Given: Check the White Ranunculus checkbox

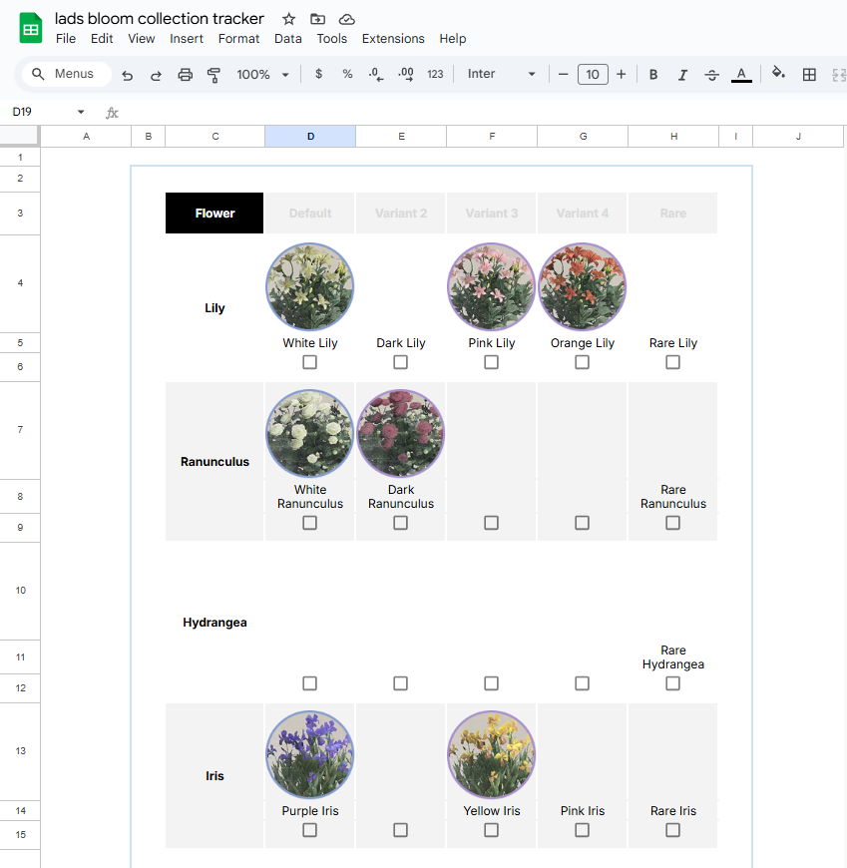Looking at the screenshot, I should point(309,523).
